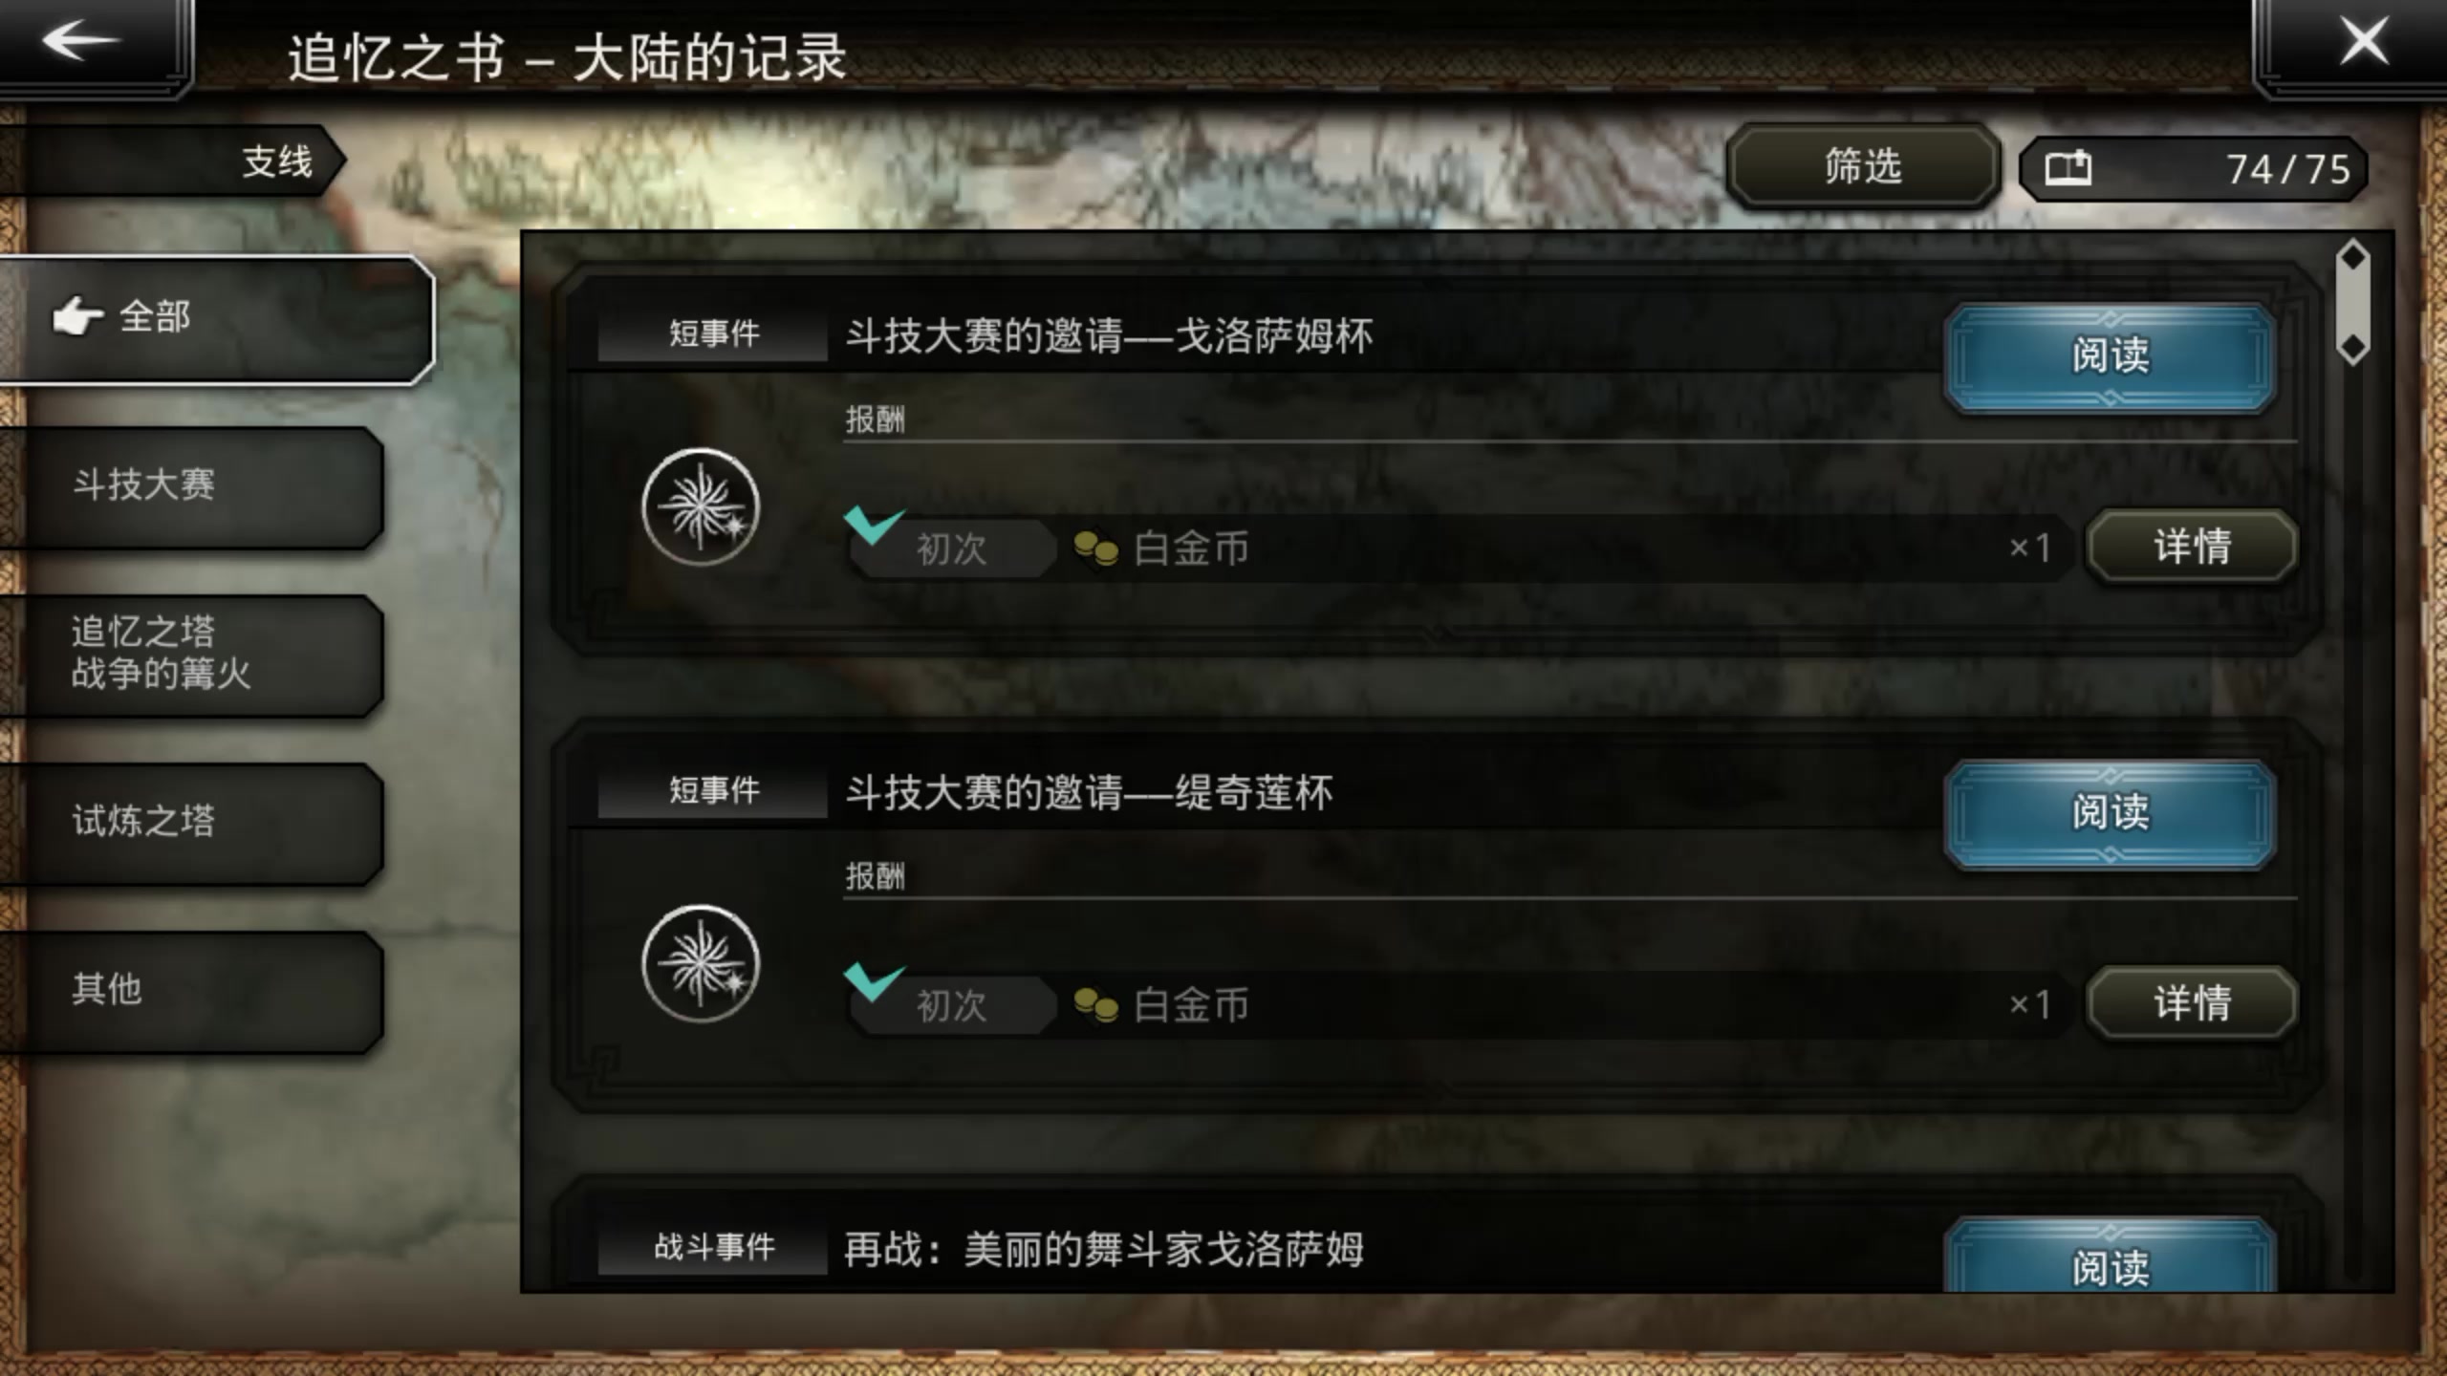Click the book icon beside 74/75 counter
Viewport: 2447px width, 1376px height.
(x=2068, y=168)
